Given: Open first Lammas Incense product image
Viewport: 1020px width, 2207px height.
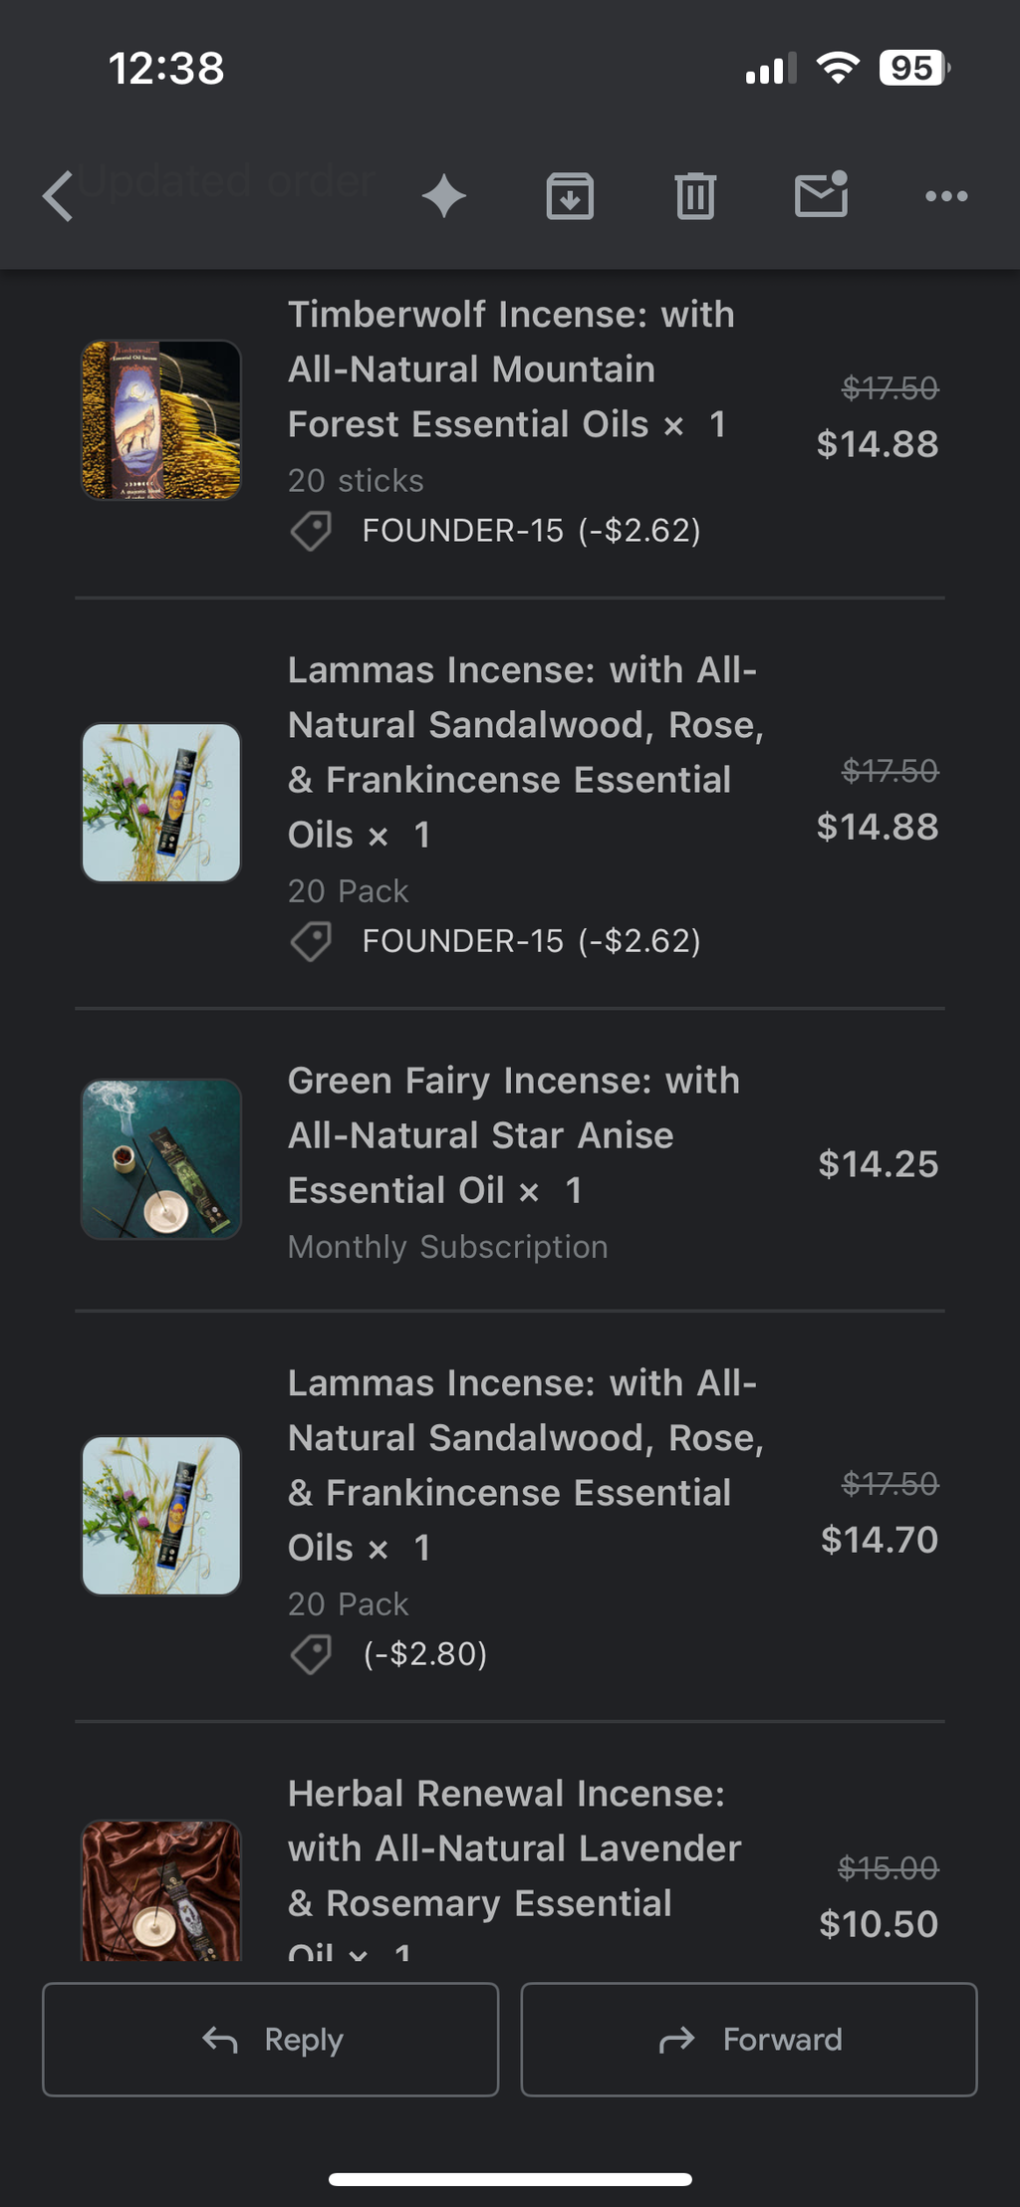Looking at the screenshot, I should pos(161,803).
